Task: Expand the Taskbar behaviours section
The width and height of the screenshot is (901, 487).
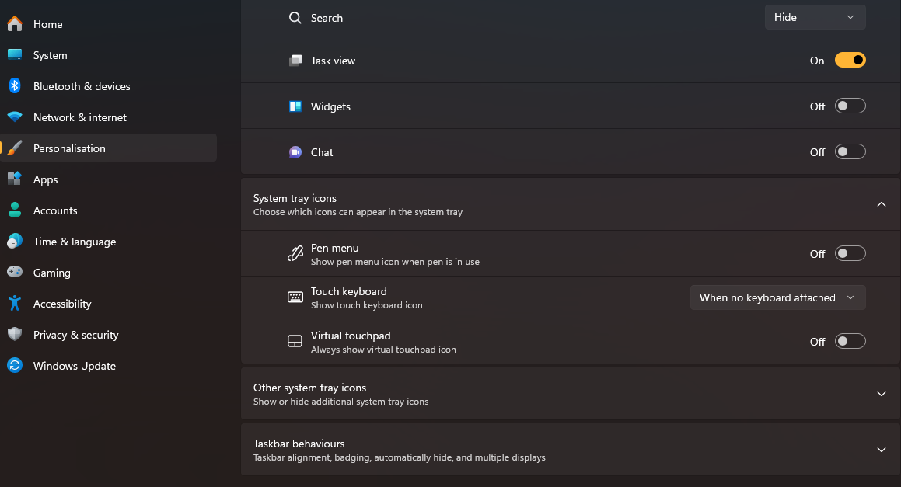Action: (881, 450)
